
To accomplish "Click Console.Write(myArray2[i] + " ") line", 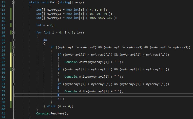I will (94, 77).
